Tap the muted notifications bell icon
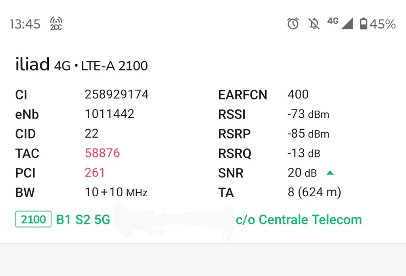 click(x=314, y=24)
